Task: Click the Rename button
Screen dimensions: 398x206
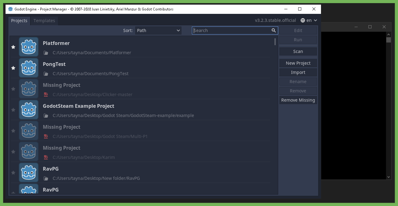Action: (298, 82)
